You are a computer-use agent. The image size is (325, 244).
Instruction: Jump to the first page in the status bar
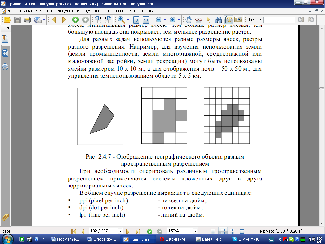73,231
